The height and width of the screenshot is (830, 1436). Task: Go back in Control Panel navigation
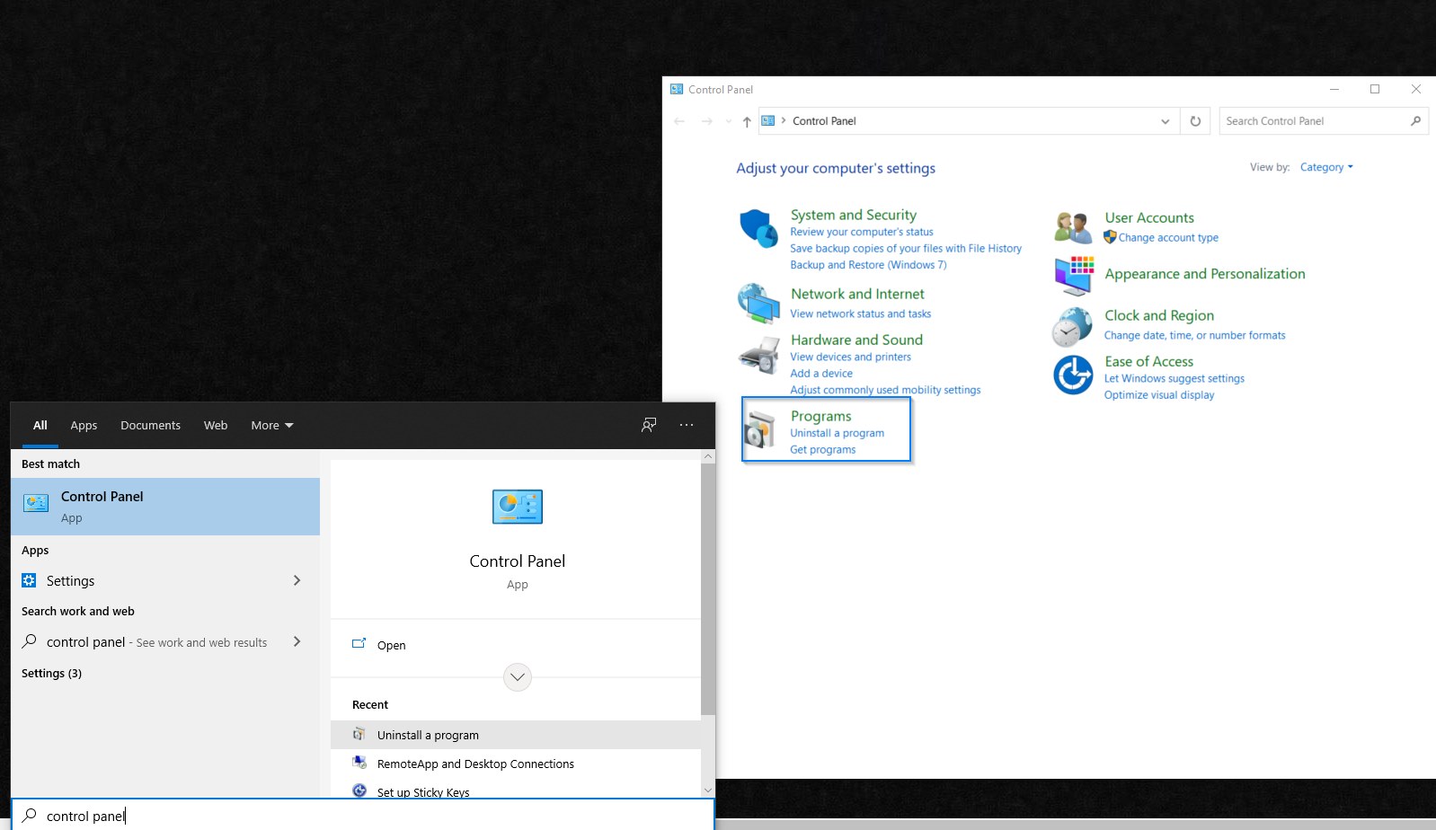click(x=679, y=121)
